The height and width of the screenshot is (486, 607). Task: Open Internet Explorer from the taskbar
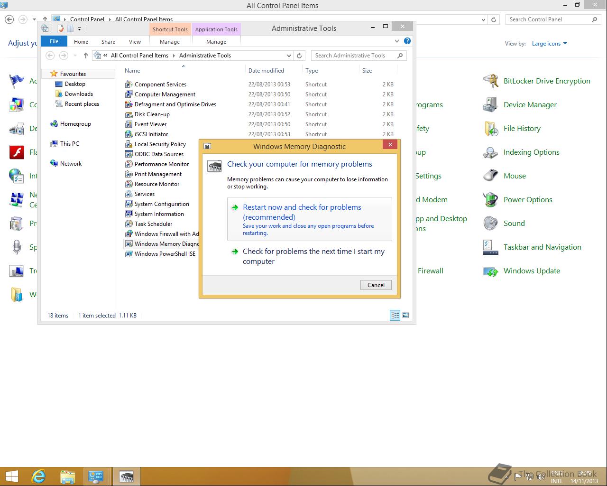click(x=38, y=477)
